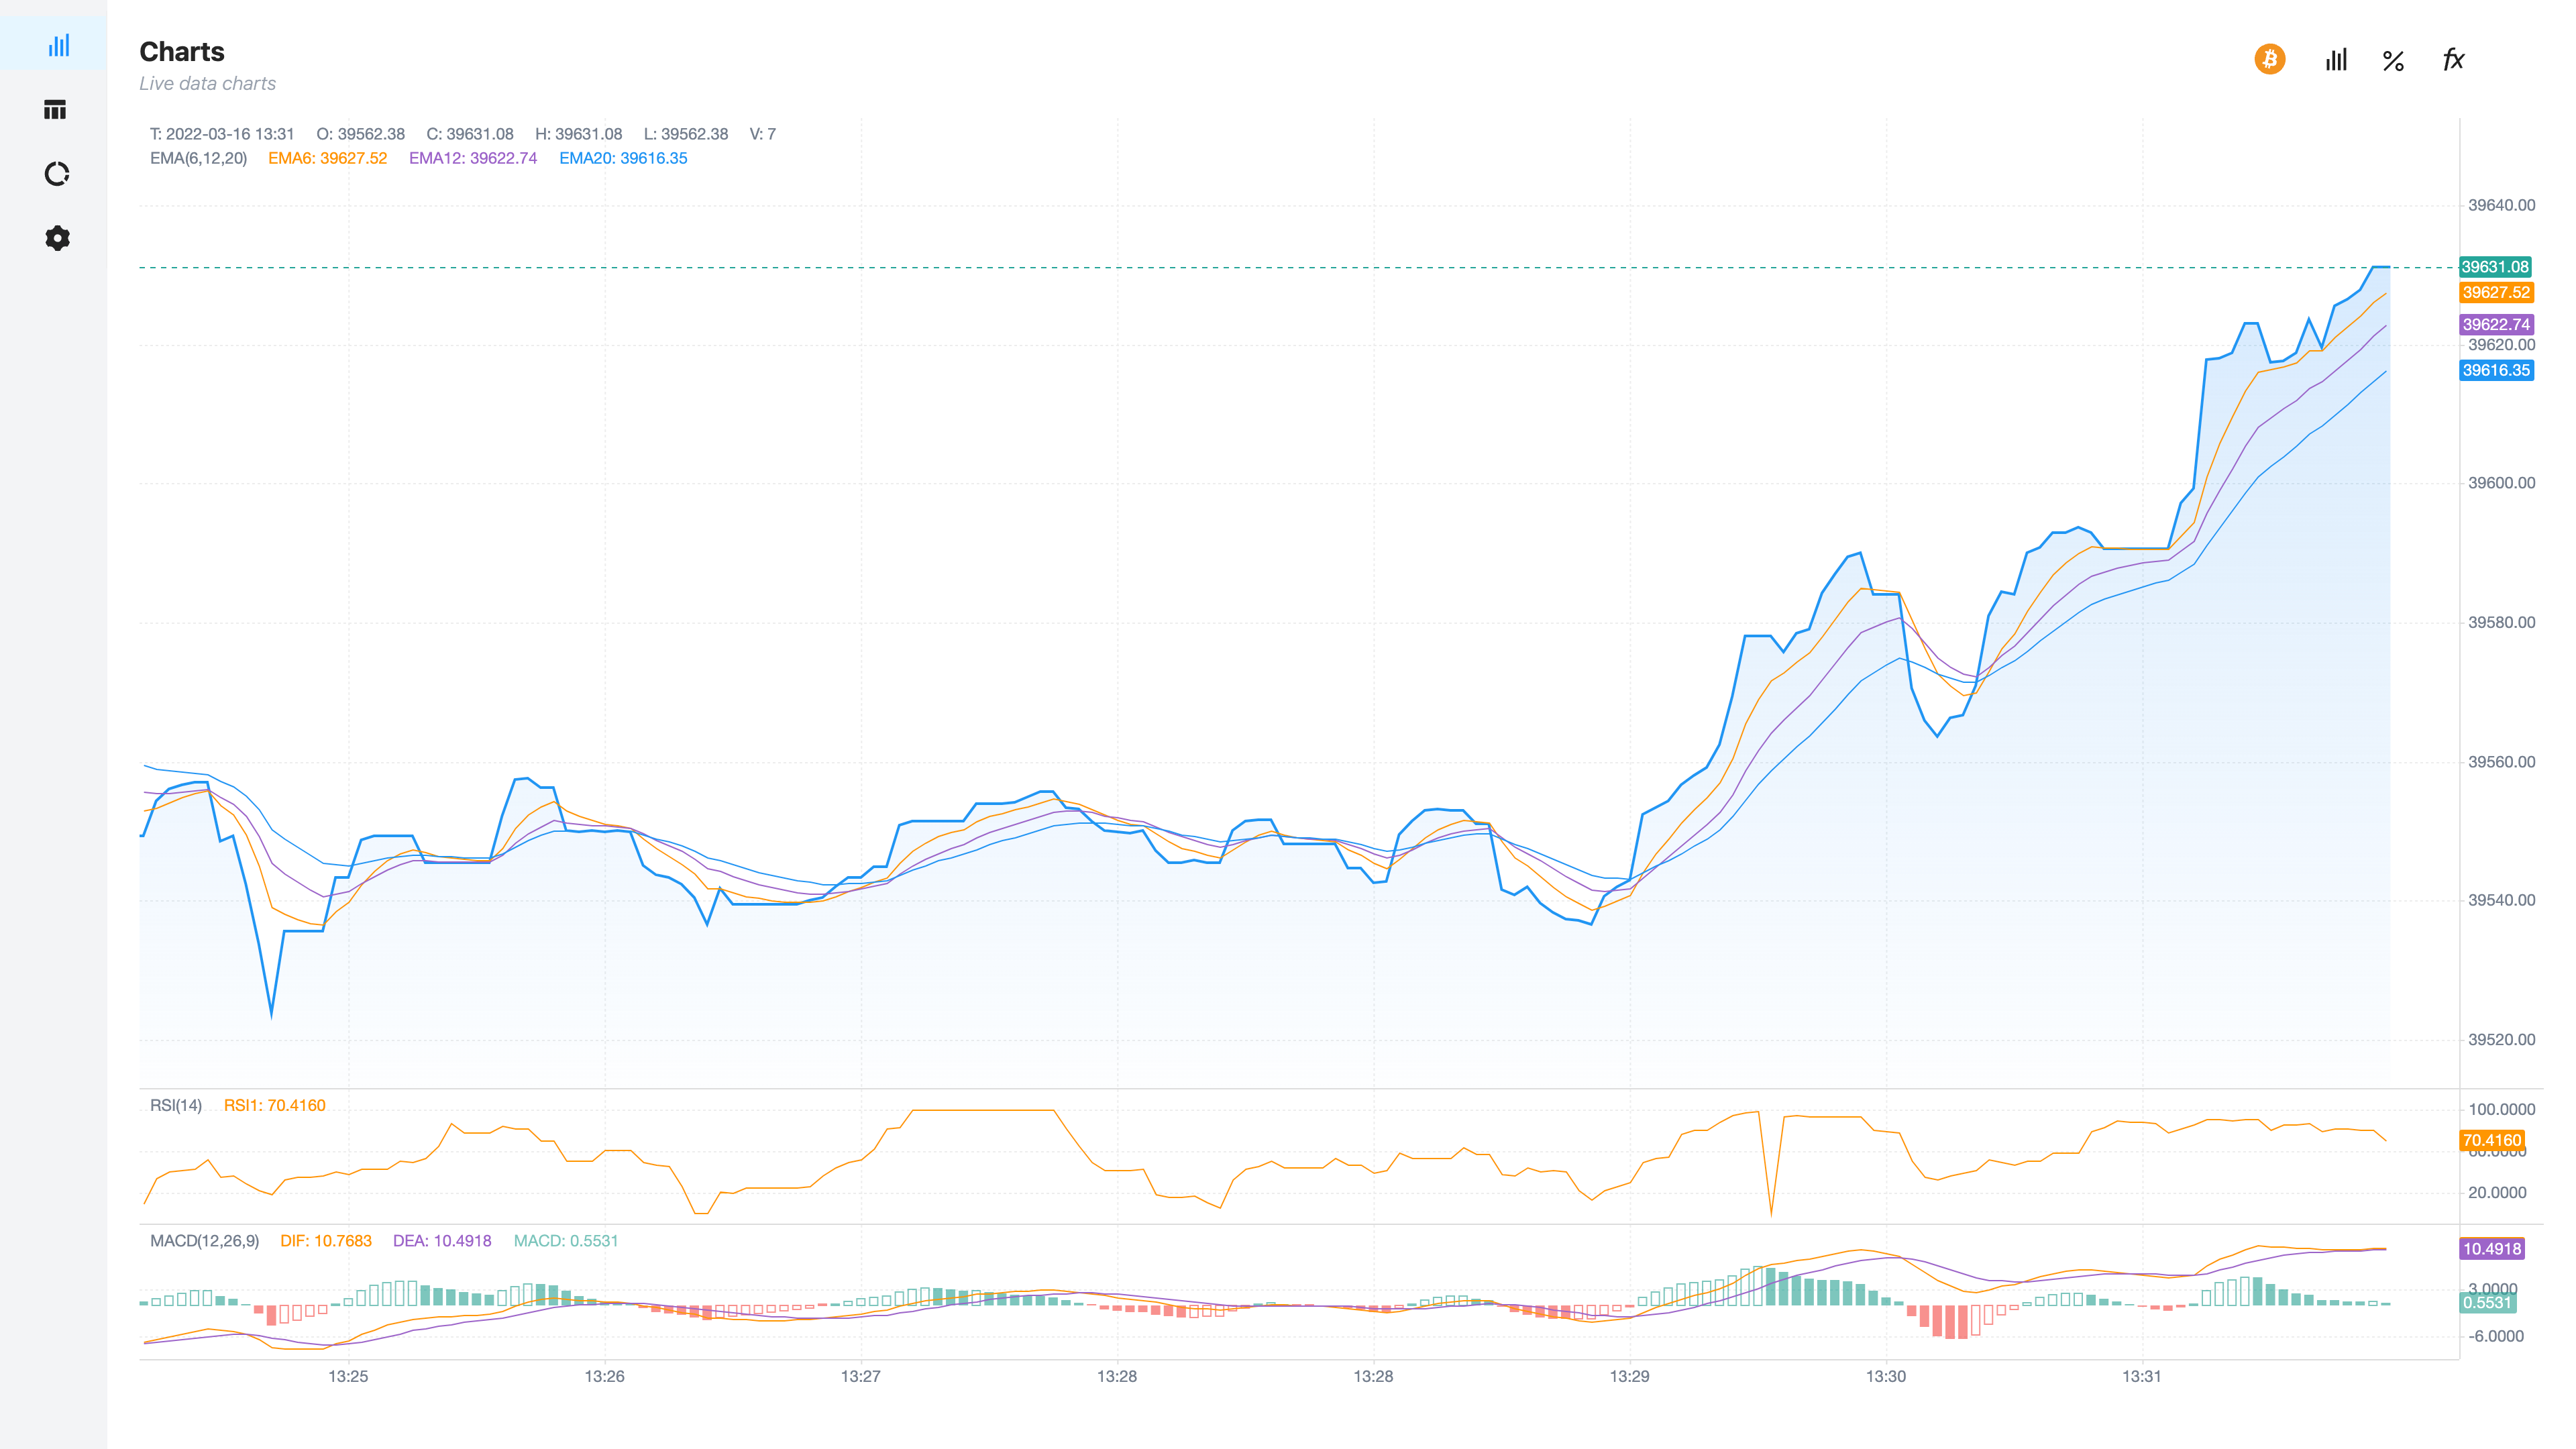Viewport: 2576px width, 1449px height.
Task: Click the RSI(14) indicator label
Action: [176, 1105]
